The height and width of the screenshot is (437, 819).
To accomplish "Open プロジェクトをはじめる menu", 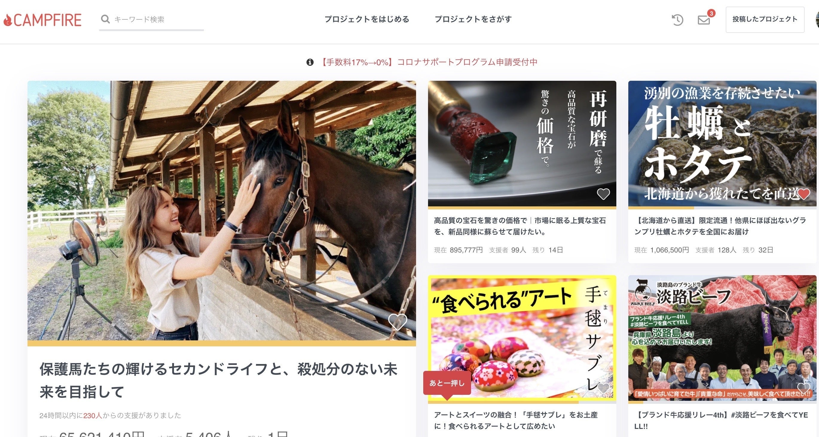I will point(366,19).
